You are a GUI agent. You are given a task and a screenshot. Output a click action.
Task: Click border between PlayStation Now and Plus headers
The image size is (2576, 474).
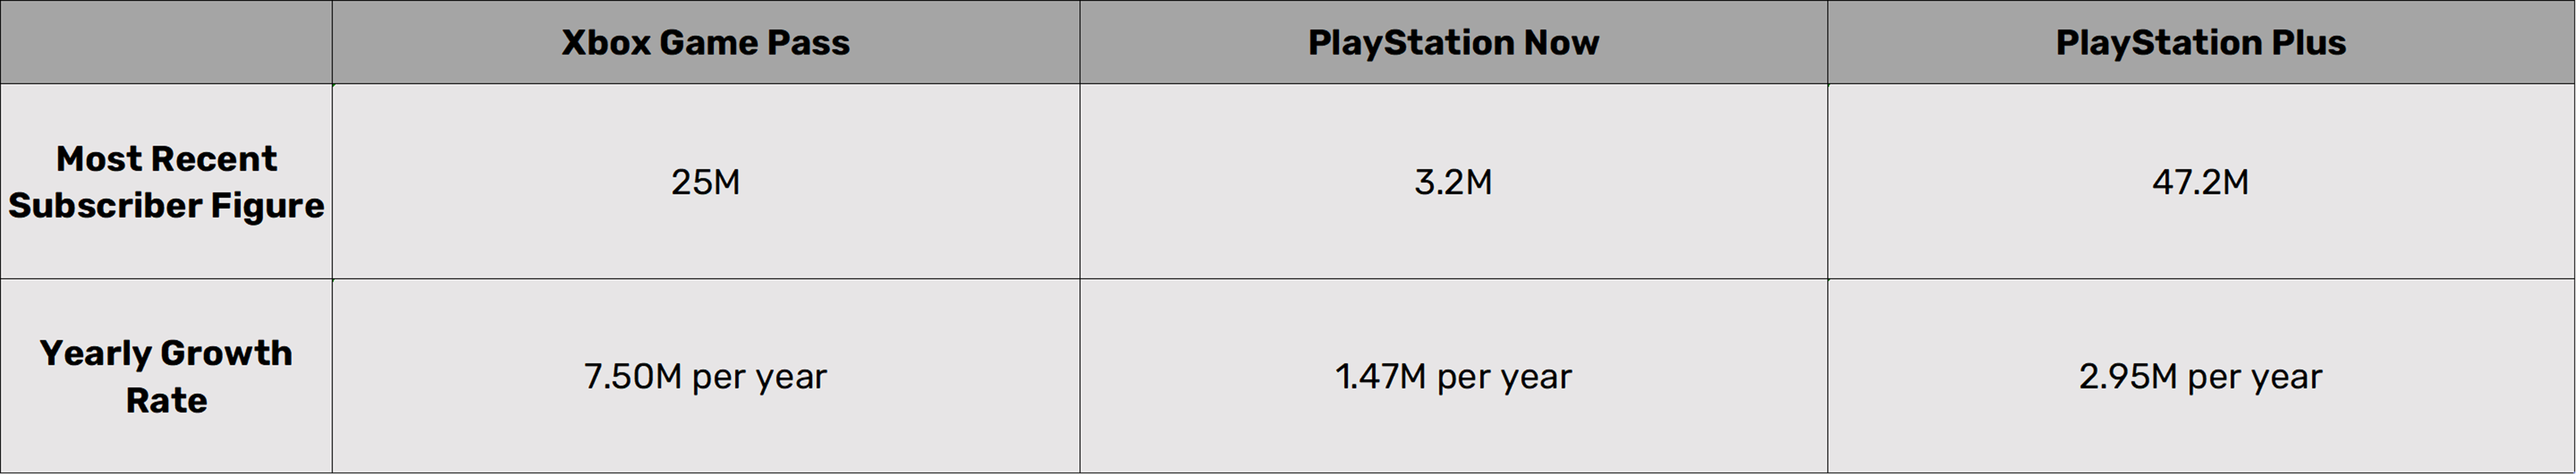tap(1828, 42)
